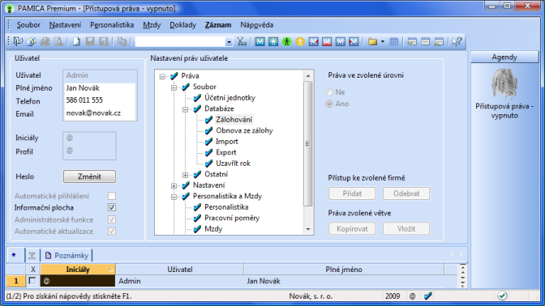This screenshot has width=545, height=306.
Task: Switch to the Poznámky tab
Action: 67,256
